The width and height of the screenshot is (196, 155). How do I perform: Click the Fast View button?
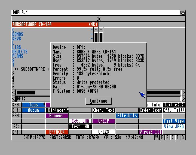(174, 121)
